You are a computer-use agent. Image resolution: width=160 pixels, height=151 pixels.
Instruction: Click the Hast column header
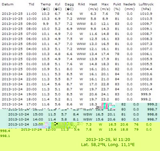[x=93, y=4]
